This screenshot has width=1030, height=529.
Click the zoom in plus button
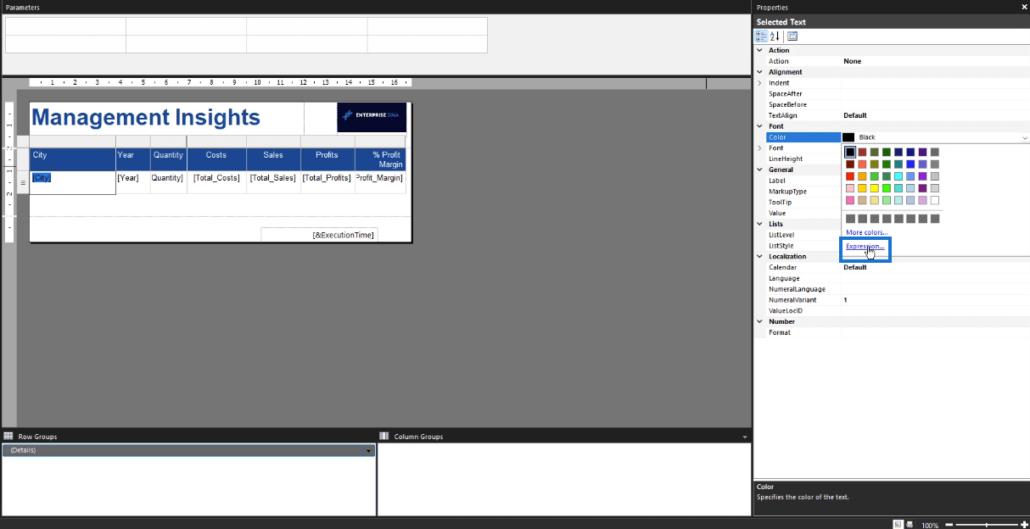(x=1024, y=526)
